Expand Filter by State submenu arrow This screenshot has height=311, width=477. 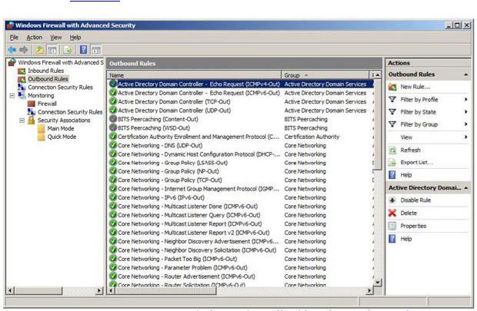coord(465,112)
